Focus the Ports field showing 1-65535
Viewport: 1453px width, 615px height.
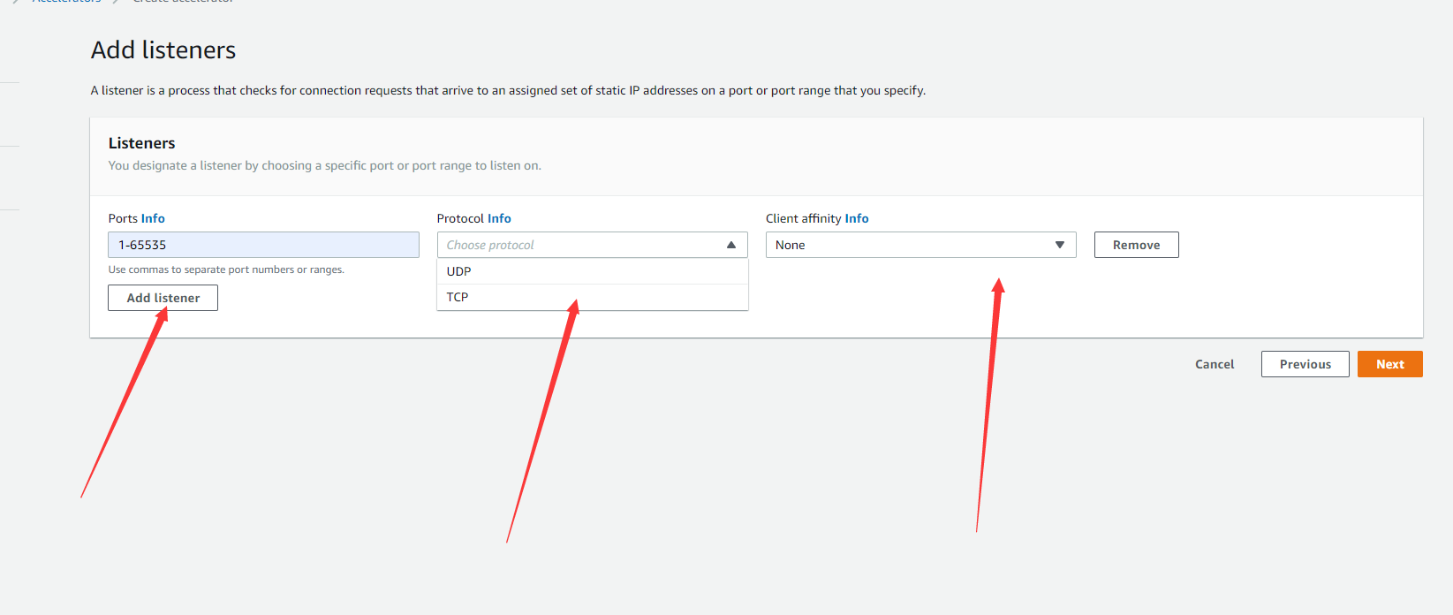[x=263, y=245]
